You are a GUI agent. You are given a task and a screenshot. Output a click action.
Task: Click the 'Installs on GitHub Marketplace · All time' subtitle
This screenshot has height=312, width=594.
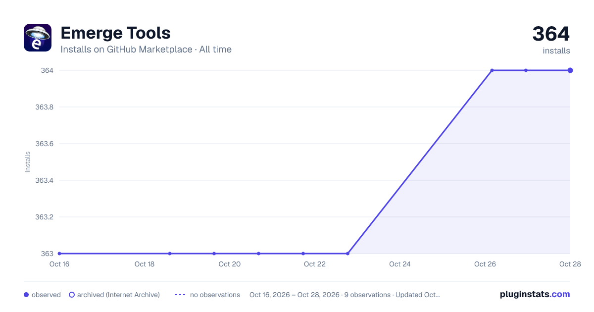pos(146,50)
